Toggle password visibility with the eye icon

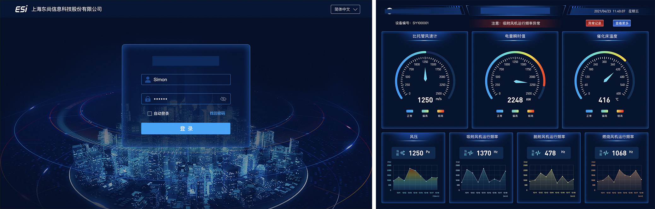(x=223, y=99)
